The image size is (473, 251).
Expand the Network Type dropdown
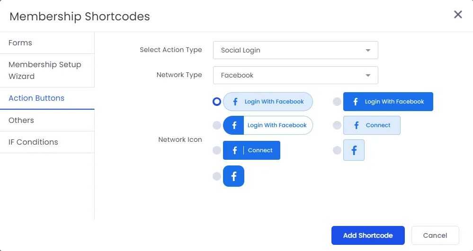[x=295, y=75]
